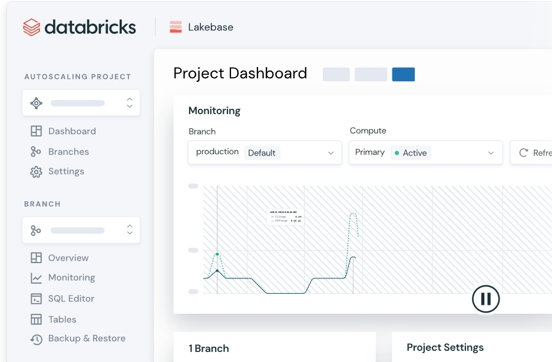The width and height of the screenshot is (552, 362).
Task: Click the Lakebase stacked-layers icon
Action: point(176,27)
